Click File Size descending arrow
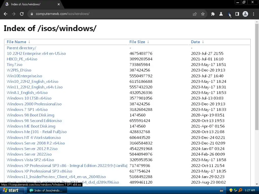Viewport: 259px width, 194px height. click(x=148, y=42)
